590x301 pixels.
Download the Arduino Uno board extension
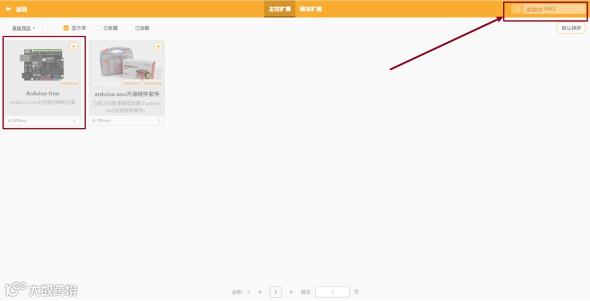click(x=74, y=46)
